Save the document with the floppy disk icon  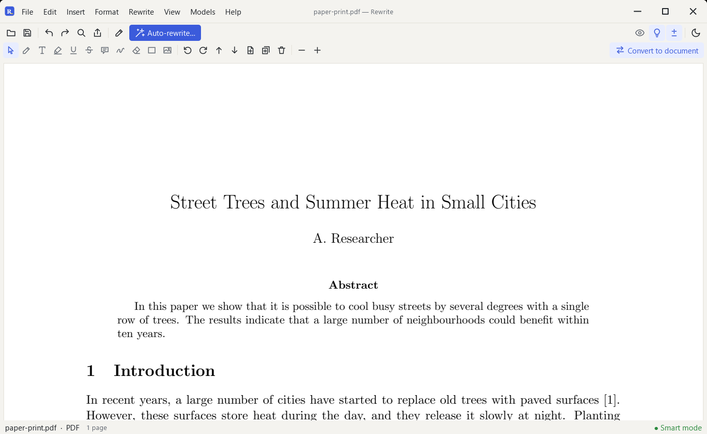click(x=27, y=33)
